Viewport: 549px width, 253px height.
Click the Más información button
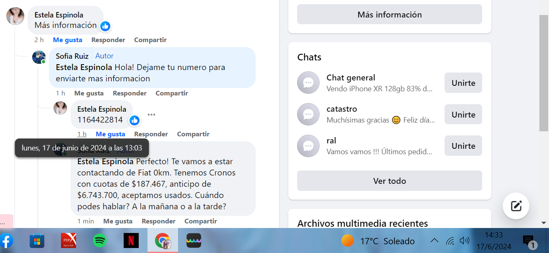389,15
